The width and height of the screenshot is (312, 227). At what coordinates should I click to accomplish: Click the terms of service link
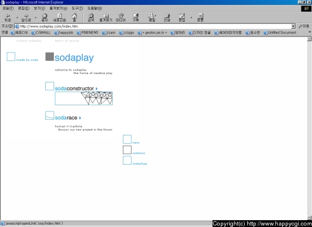click(67, 41)
